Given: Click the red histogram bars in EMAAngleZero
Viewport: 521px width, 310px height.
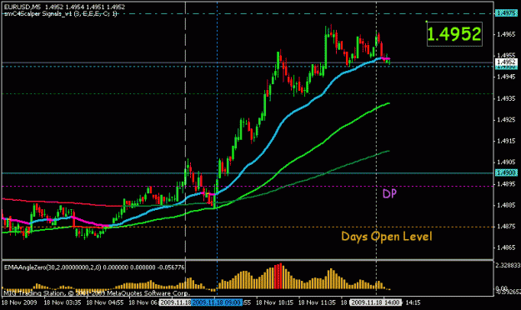Looking at the screenshot, I should (x=278, y=277).
